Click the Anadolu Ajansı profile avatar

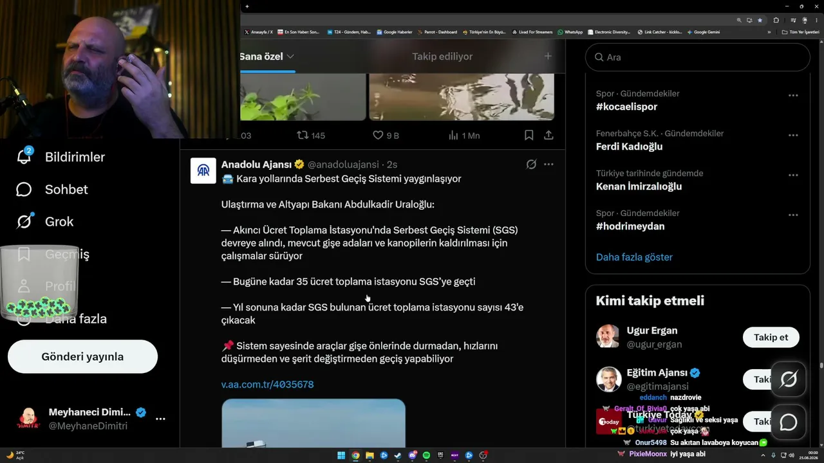(203, 170)
